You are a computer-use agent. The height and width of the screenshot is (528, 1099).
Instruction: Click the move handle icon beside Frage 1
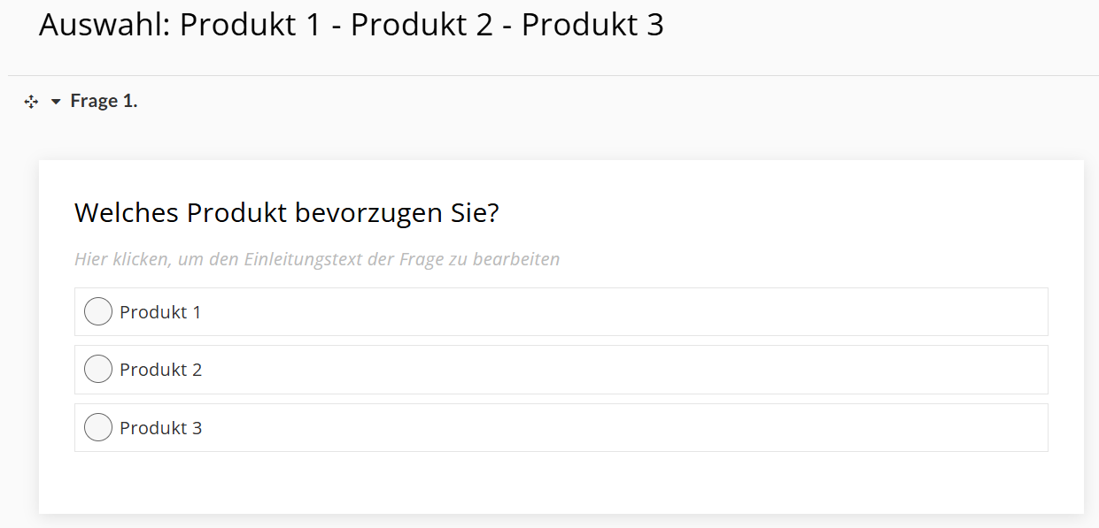coord(31,102)
